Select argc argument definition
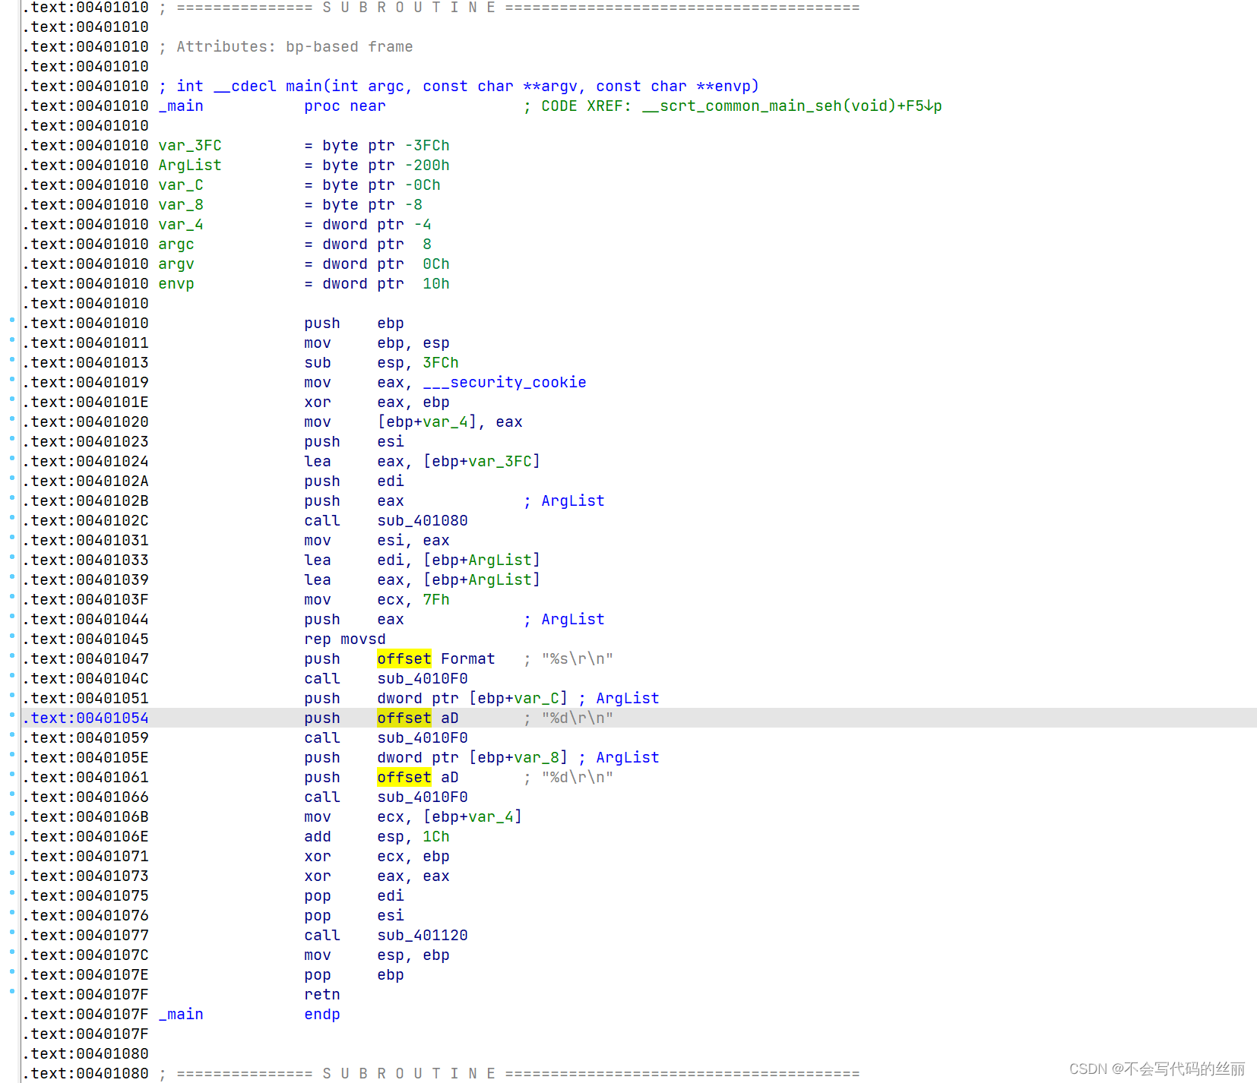The height and width of the screenshot is (1083, 1257). tap(295, 244)
